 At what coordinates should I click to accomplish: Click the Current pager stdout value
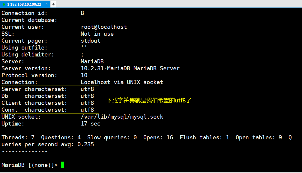(x=91, y=41)
